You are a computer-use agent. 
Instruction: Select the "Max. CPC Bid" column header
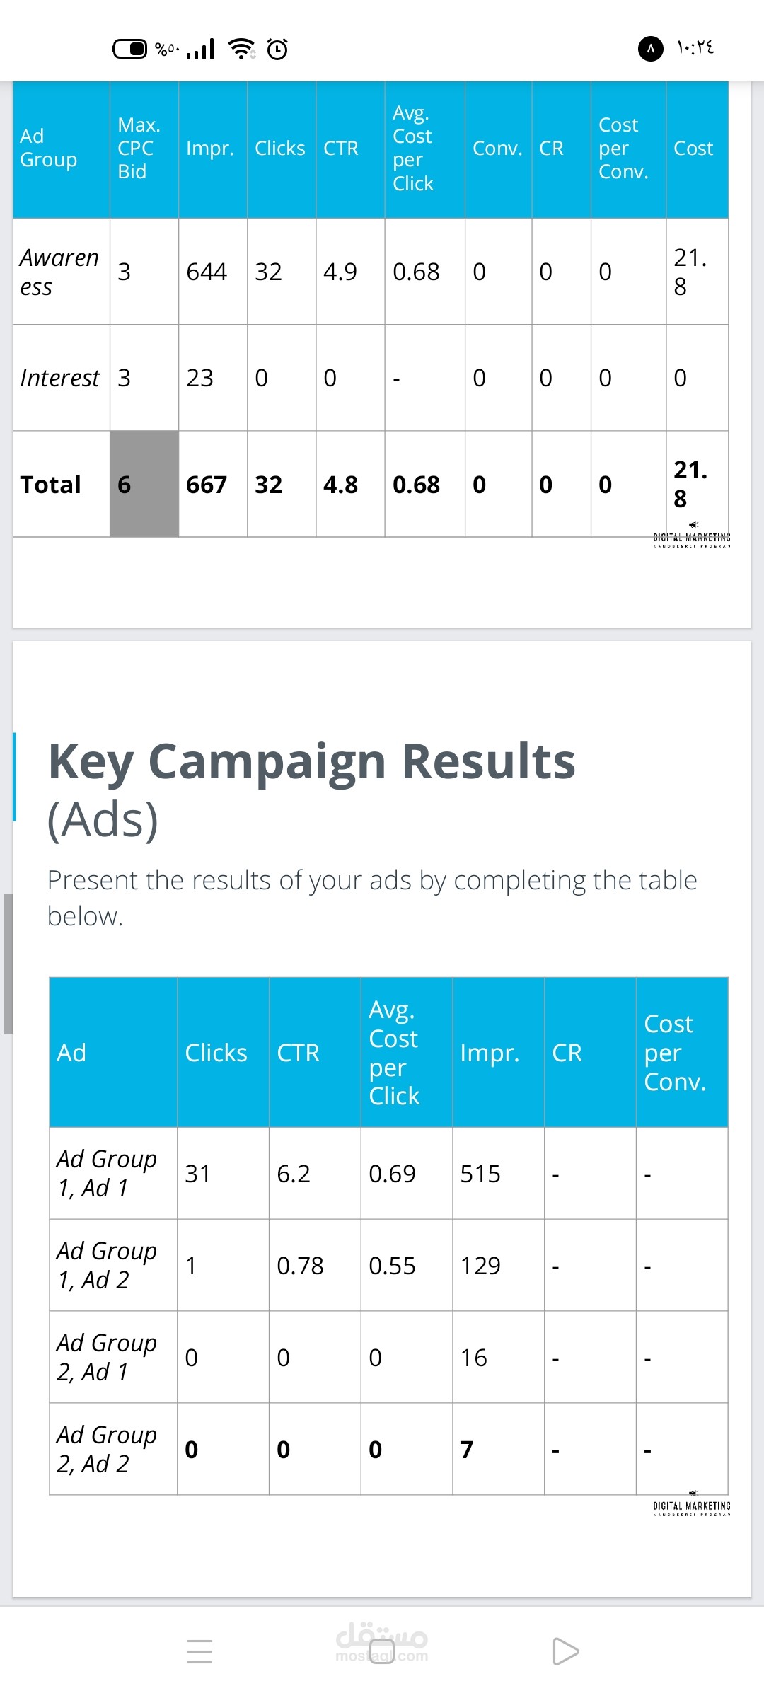[139, 149]
